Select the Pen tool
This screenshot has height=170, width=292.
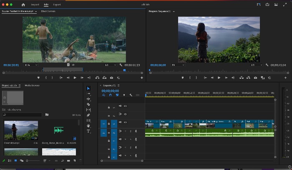click(x=88, y=115)
